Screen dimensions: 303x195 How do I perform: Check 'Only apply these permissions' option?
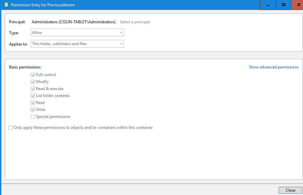(11, 128)
